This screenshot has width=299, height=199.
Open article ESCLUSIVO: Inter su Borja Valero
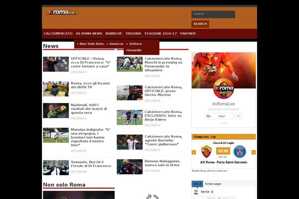coord(163,115)
